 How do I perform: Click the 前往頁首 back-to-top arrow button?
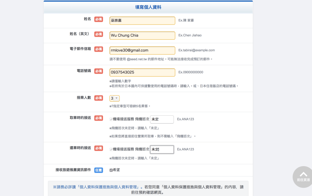pyautogui.click(x=303, y=176)
